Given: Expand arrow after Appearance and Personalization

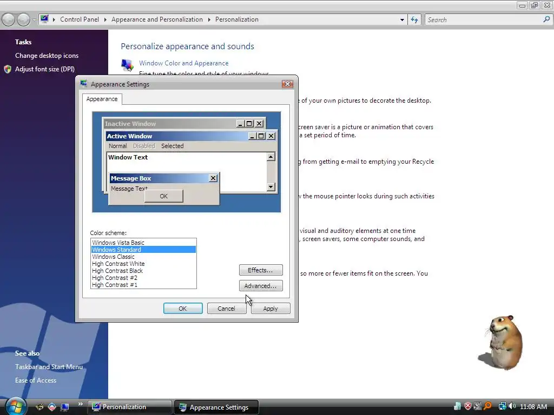Looking at the screenshot, I should tap(209, 19).
